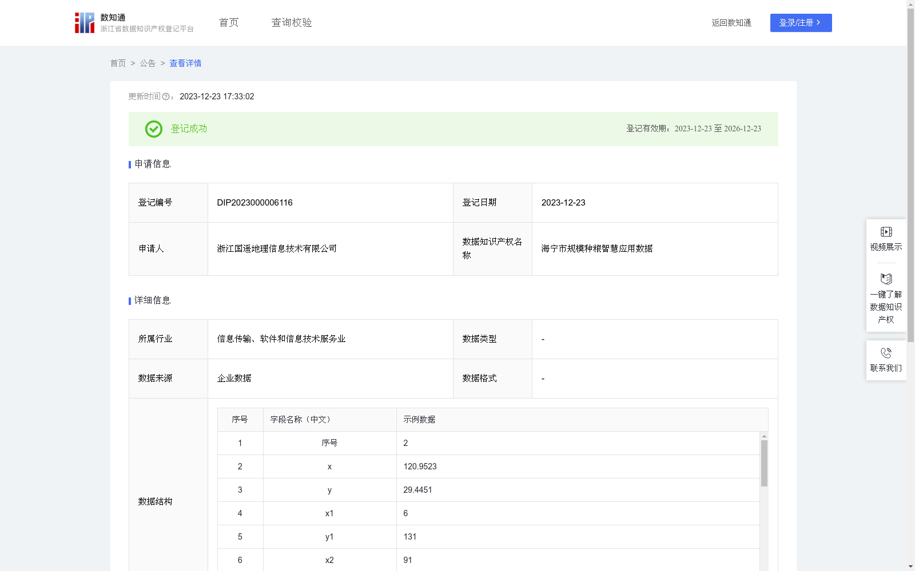Click the update time 2023-12-23 17:33:02

[x=217, y=97]
